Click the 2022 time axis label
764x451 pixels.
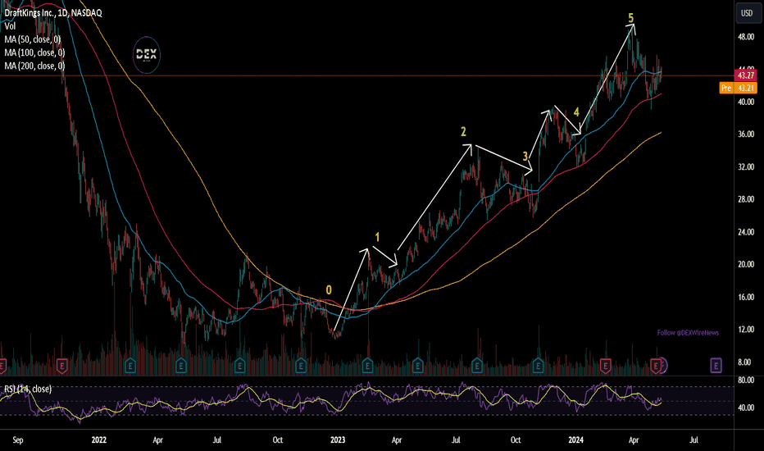coord(99,440)
